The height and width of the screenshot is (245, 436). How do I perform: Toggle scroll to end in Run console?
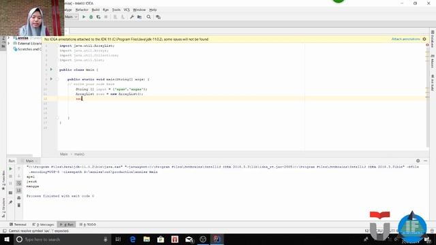[x=19, y=191]
